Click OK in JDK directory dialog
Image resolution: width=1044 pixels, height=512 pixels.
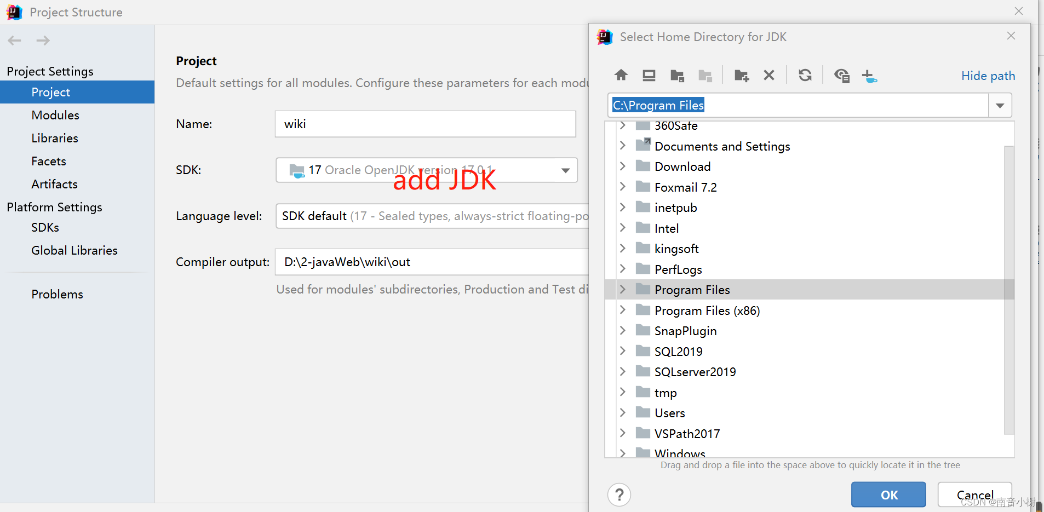pyautogui.click(x=888, y=494)
